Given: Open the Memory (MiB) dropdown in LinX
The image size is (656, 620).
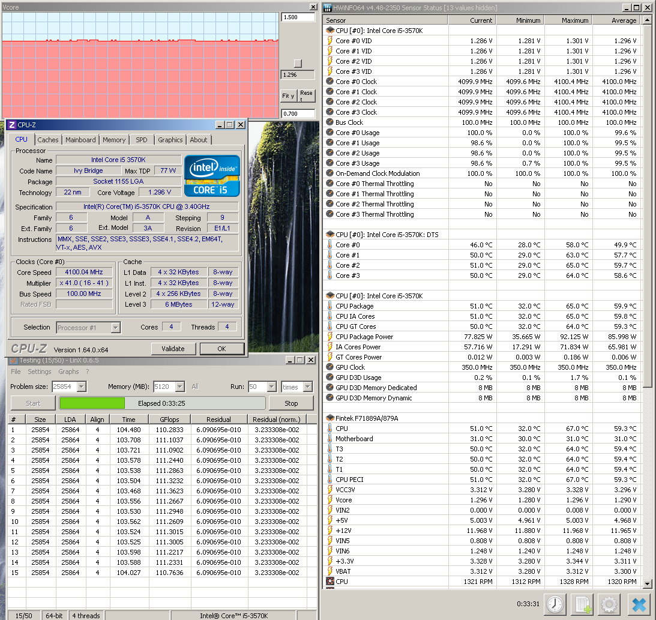Looking at the screenshot, I should tap(180, 387).
